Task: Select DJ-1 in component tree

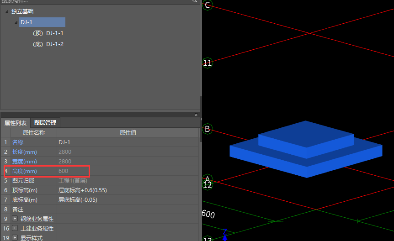Action: [42, 22]
